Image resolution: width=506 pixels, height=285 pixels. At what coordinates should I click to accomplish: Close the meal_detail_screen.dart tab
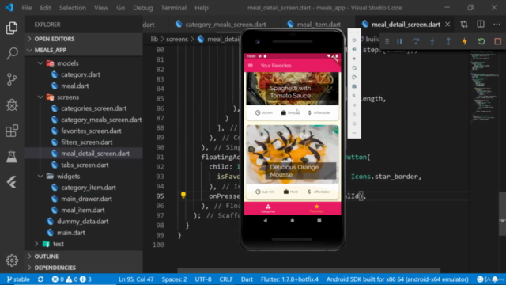coord(447,25)
